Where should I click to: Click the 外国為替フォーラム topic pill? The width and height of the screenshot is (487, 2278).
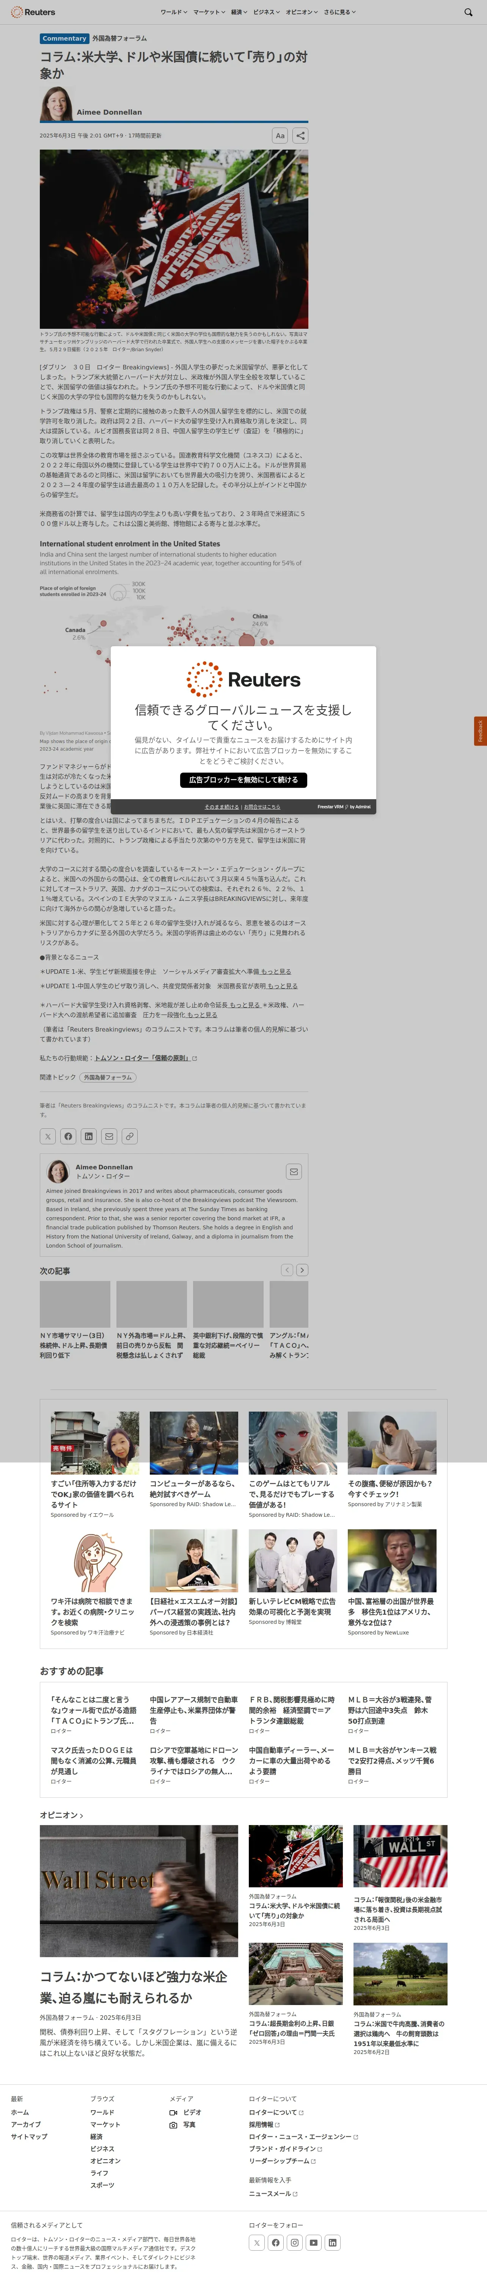point(108,1077)
